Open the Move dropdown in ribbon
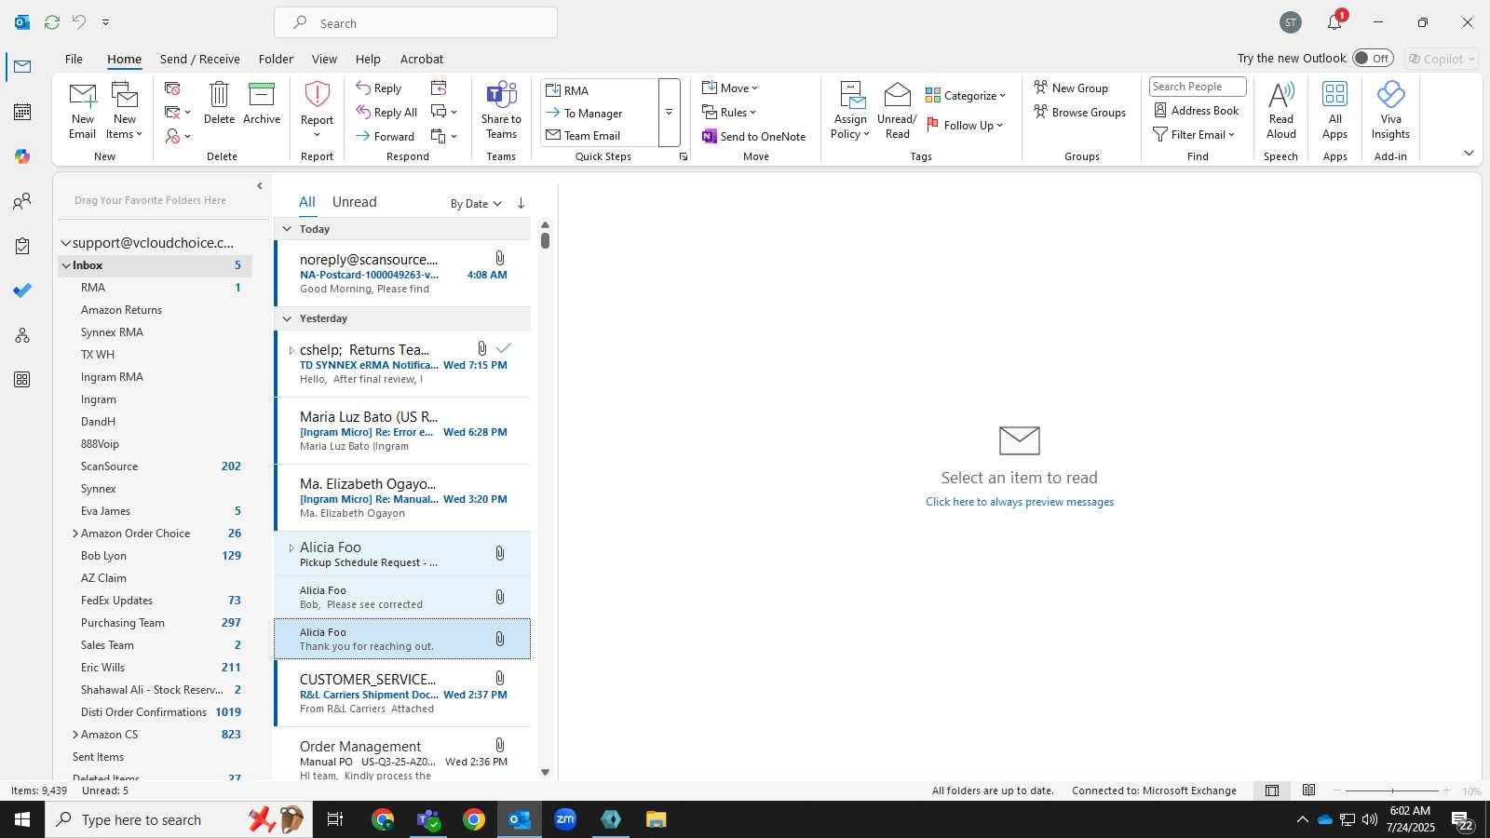Screen dimensions: 1490x838 [730, 88]
